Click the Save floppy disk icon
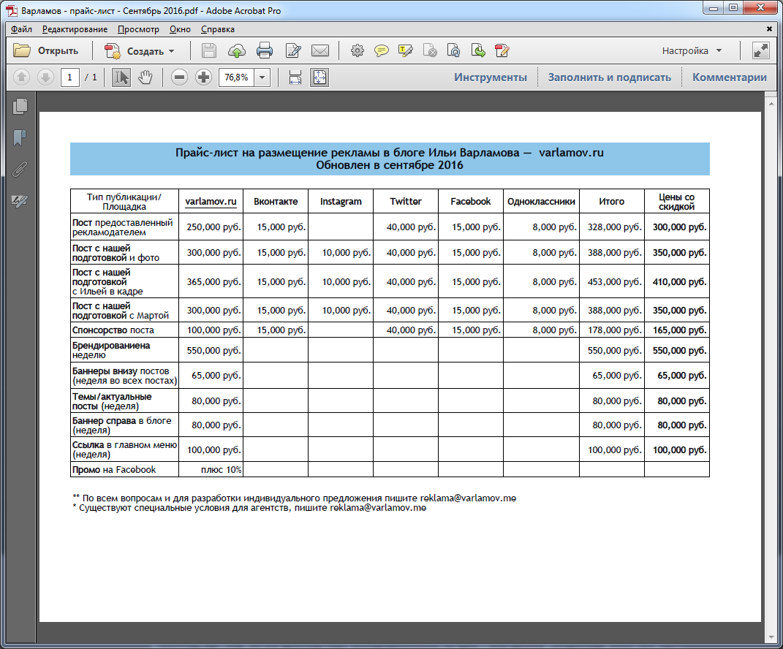The height and width of the screenshot is (649, 783). pos(209,51)
